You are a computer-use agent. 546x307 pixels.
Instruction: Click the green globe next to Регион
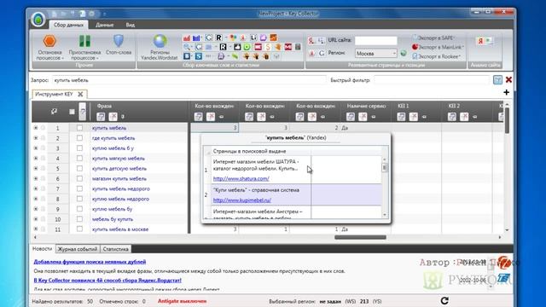coord(404,53)
